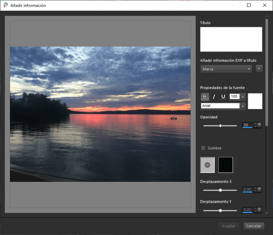Click the white font color swatch
Image resolution: width=273 pixels, height=235 pixels.
(255, 101)
